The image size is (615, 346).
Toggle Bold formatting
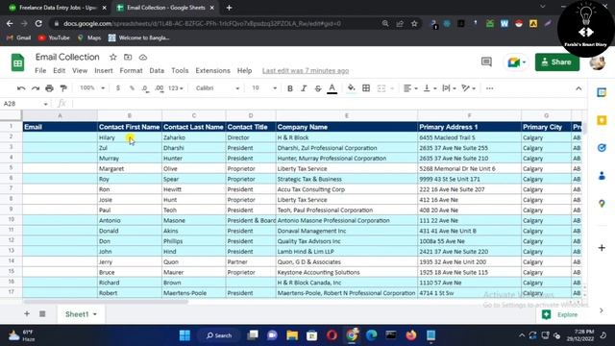290,88
